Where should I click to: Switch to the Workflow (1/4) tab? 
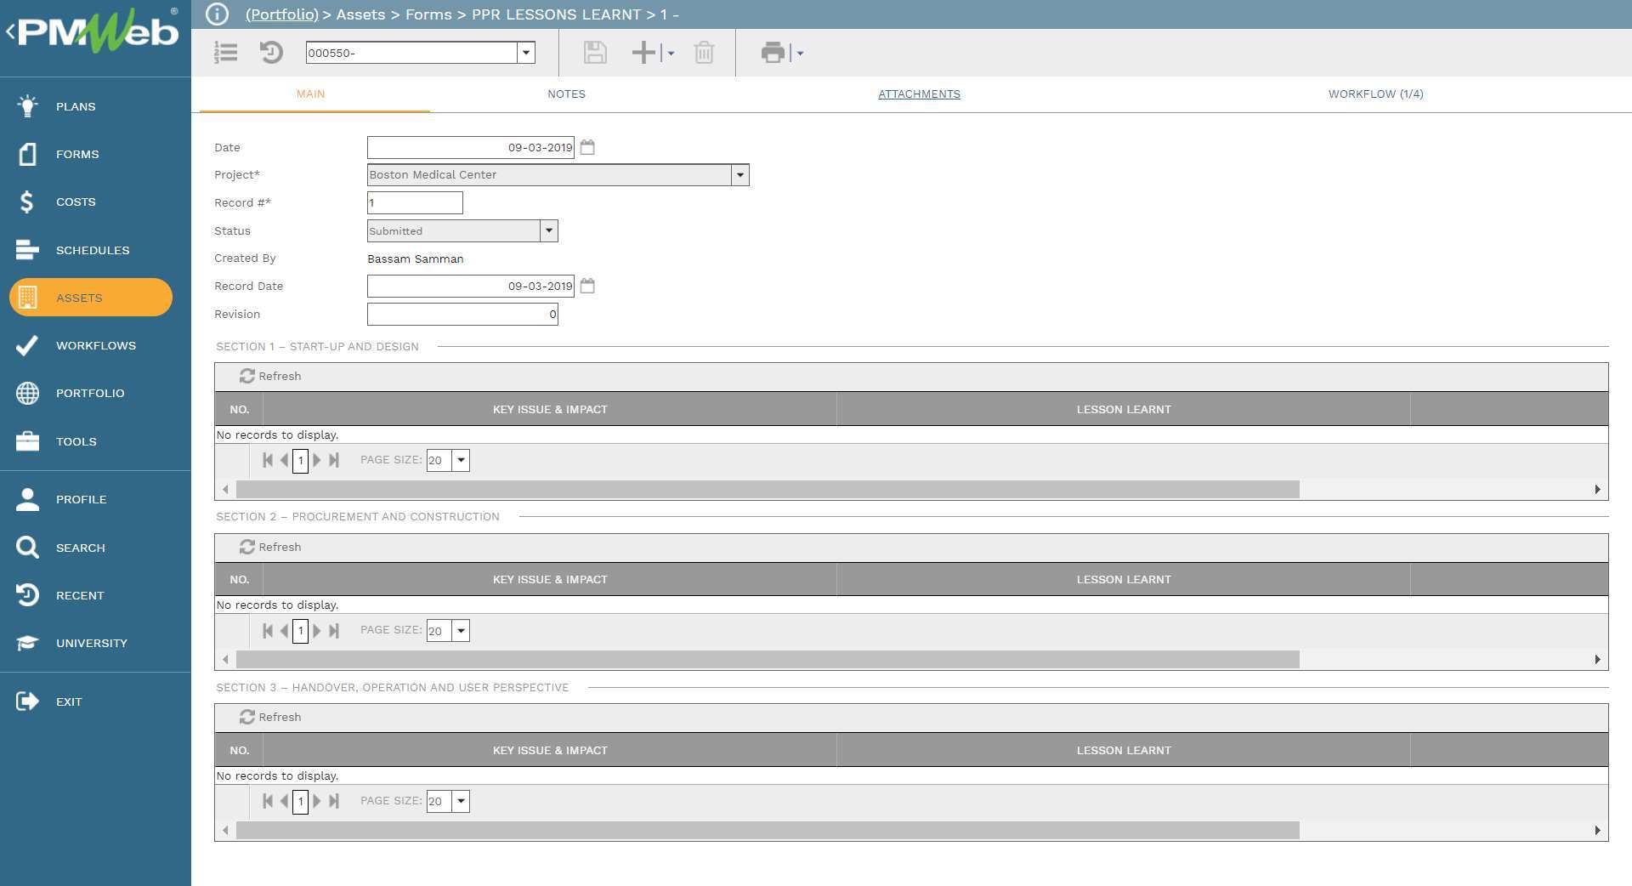pos(1375,94)
